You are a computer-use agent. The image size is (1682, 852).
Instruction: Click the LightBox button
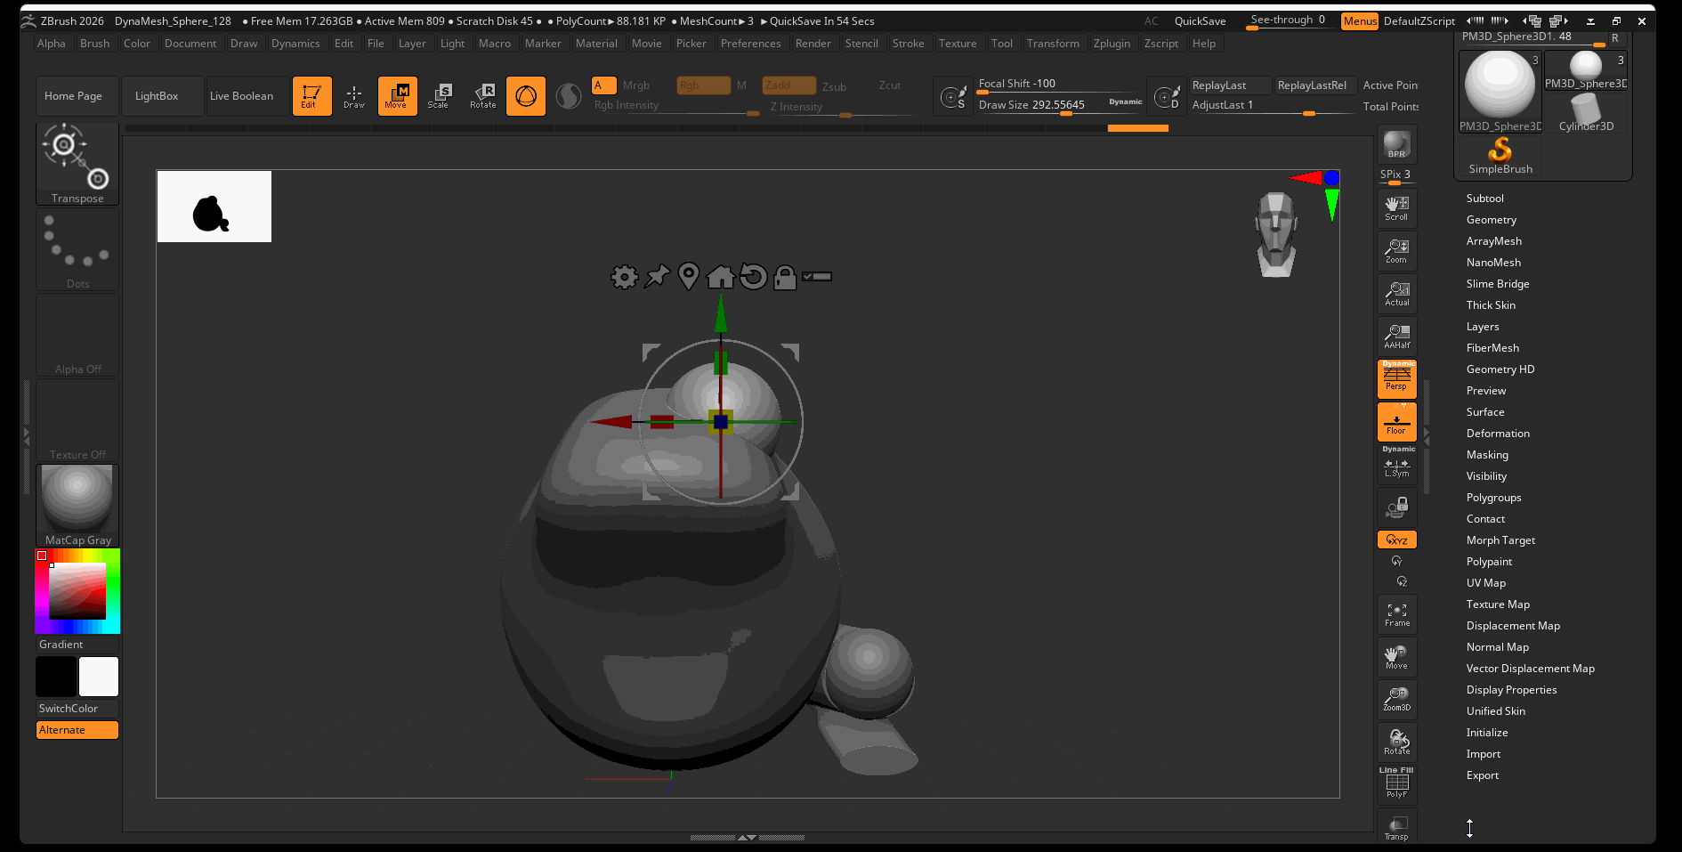157,96
